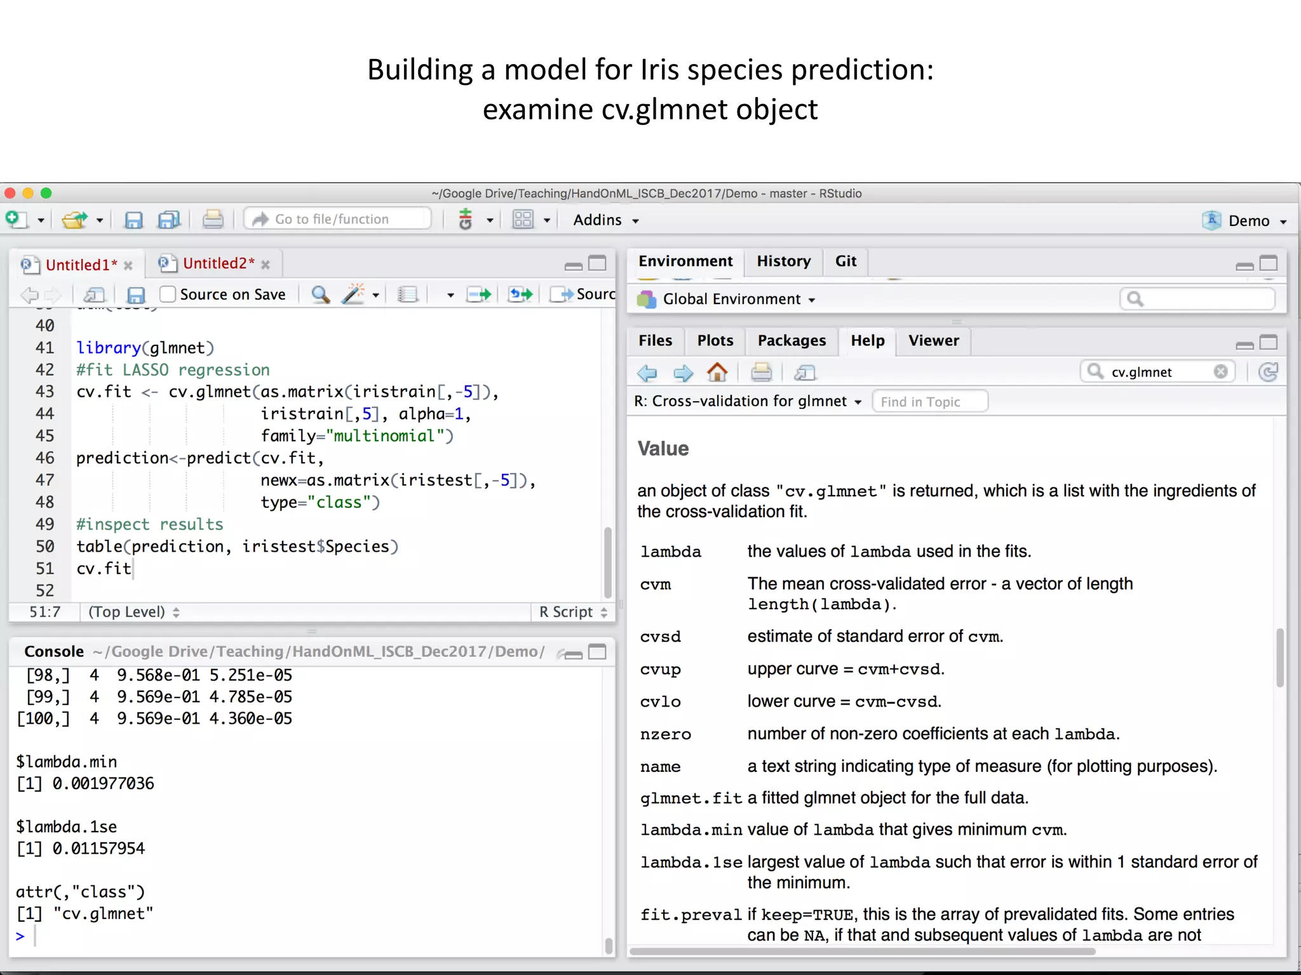Screen dimensions: 1301x975
Task: Click the version control Git icon
Action: 466,220
